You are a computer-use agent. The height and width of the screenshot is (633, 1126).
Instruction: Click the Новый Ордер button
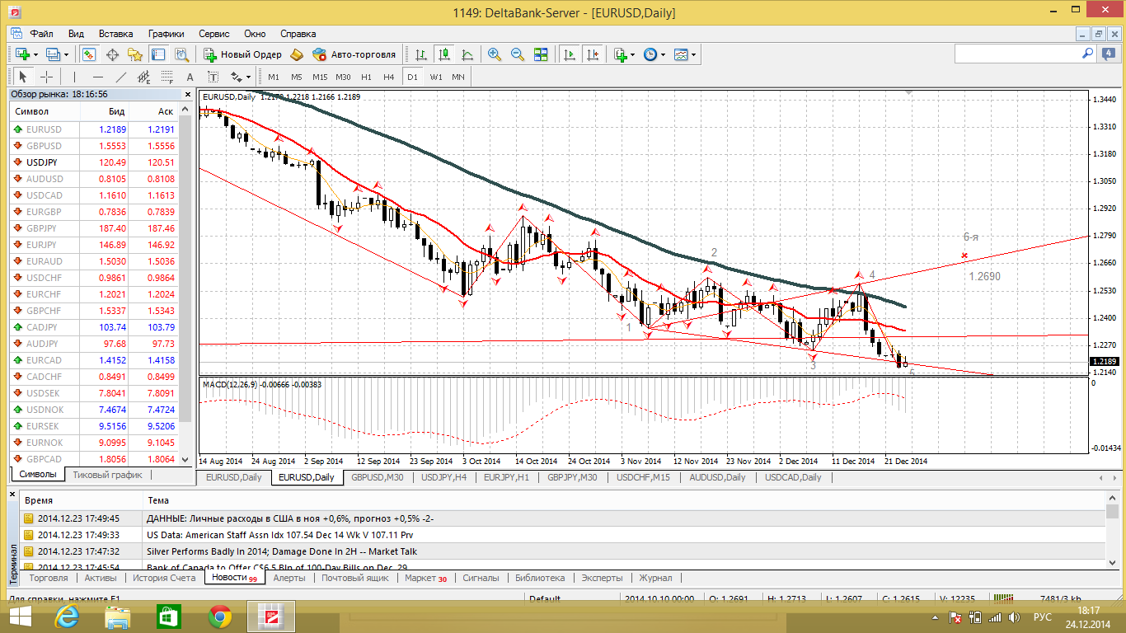point(242,54)
